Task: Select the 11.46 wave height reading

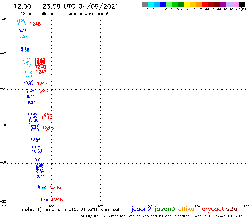Action: tap(43, 200)
